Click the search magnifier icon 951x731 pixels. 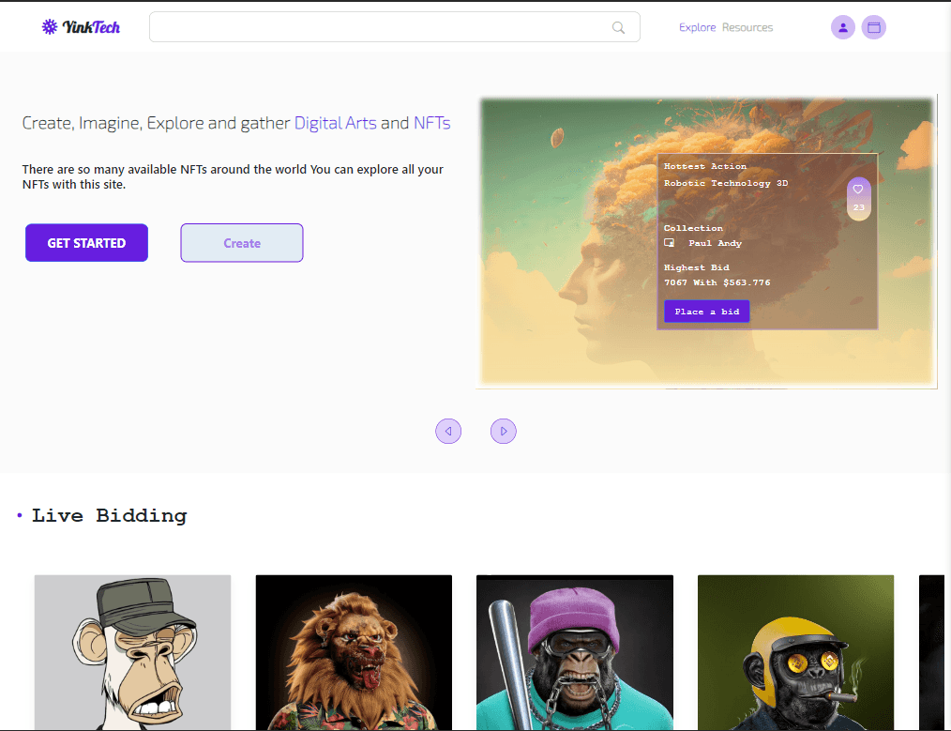coord(618,27)
